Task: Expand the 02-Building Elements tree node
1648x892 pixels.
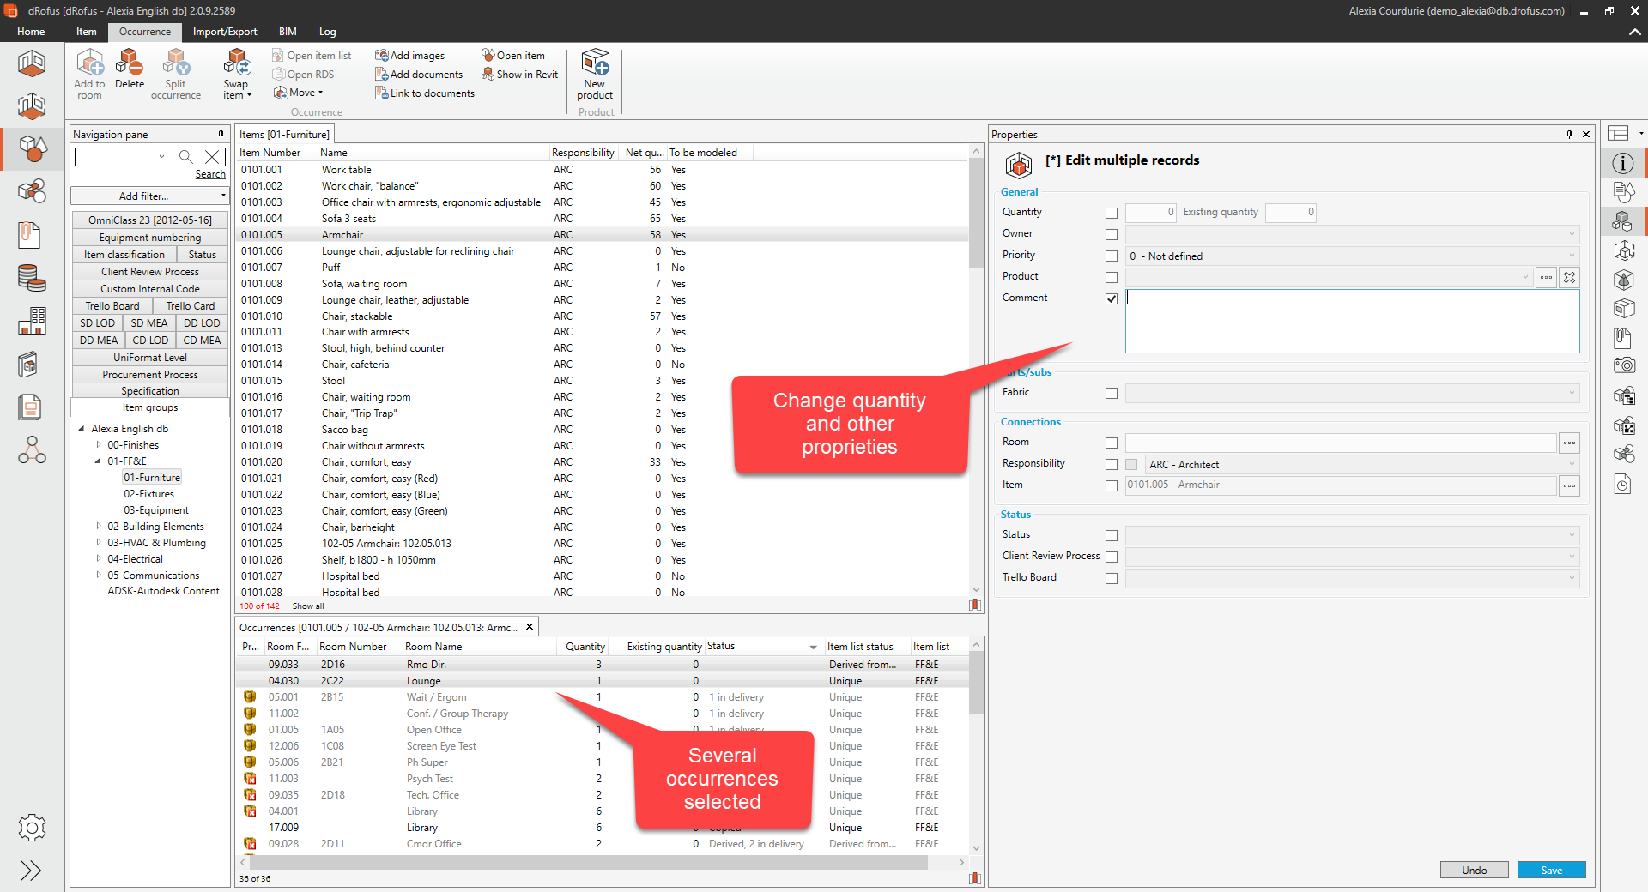Action: [99, 527]
